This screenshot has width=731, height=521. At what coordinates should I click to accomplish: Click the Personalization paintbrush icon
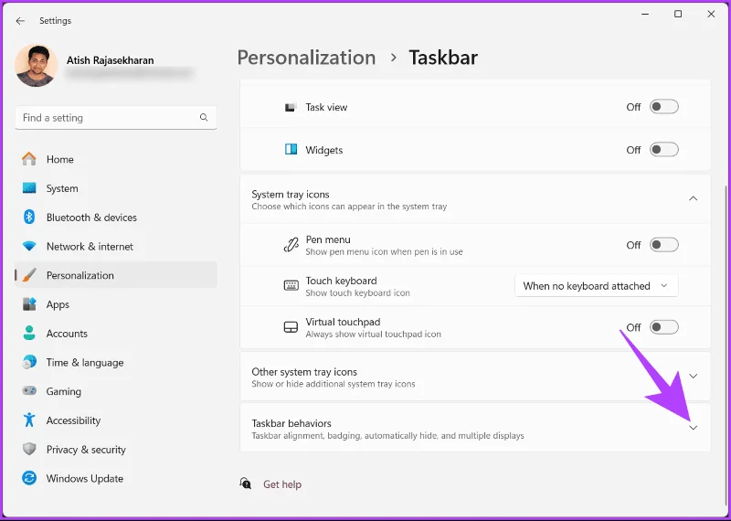click(29, 275)
